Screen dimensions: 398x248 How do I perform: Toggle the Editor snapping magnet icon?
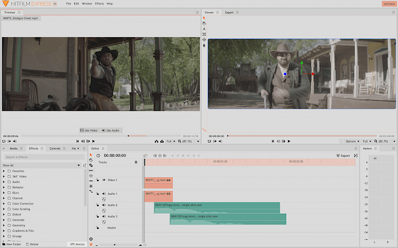91,244
